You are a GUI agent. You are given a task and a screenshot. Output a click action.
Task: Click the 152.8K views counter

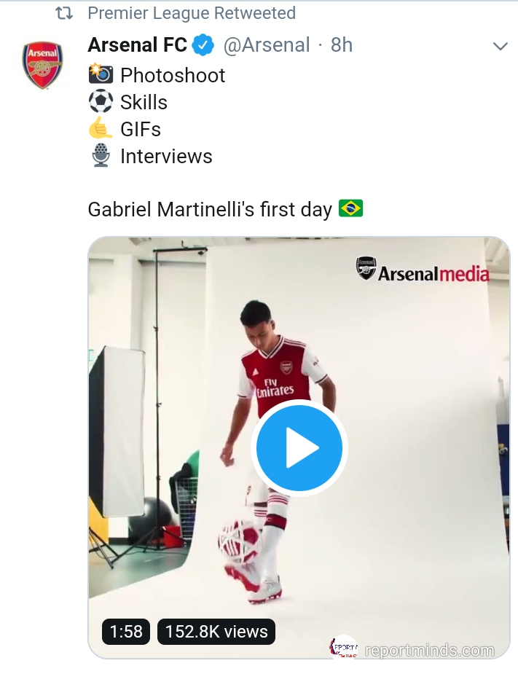click(216, 631)
